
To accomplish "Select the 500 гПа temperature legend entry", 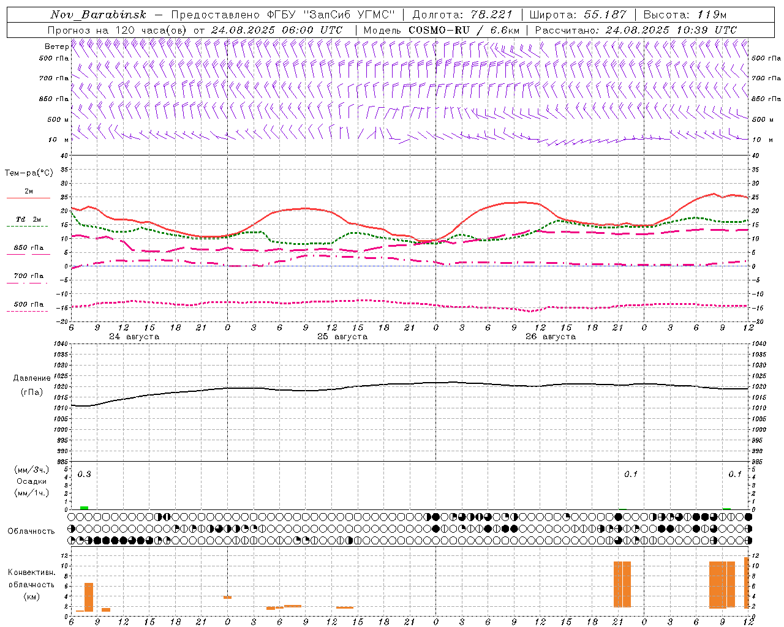I will coord(28,304).
